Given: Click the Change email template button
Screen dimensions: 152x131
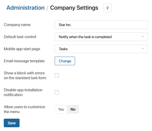Looking at the screenshot, I should (65, 61).
